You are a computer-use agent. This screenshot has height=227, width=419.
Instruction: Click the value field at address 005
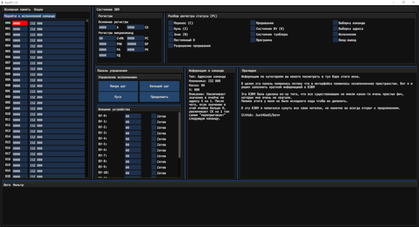20,51
